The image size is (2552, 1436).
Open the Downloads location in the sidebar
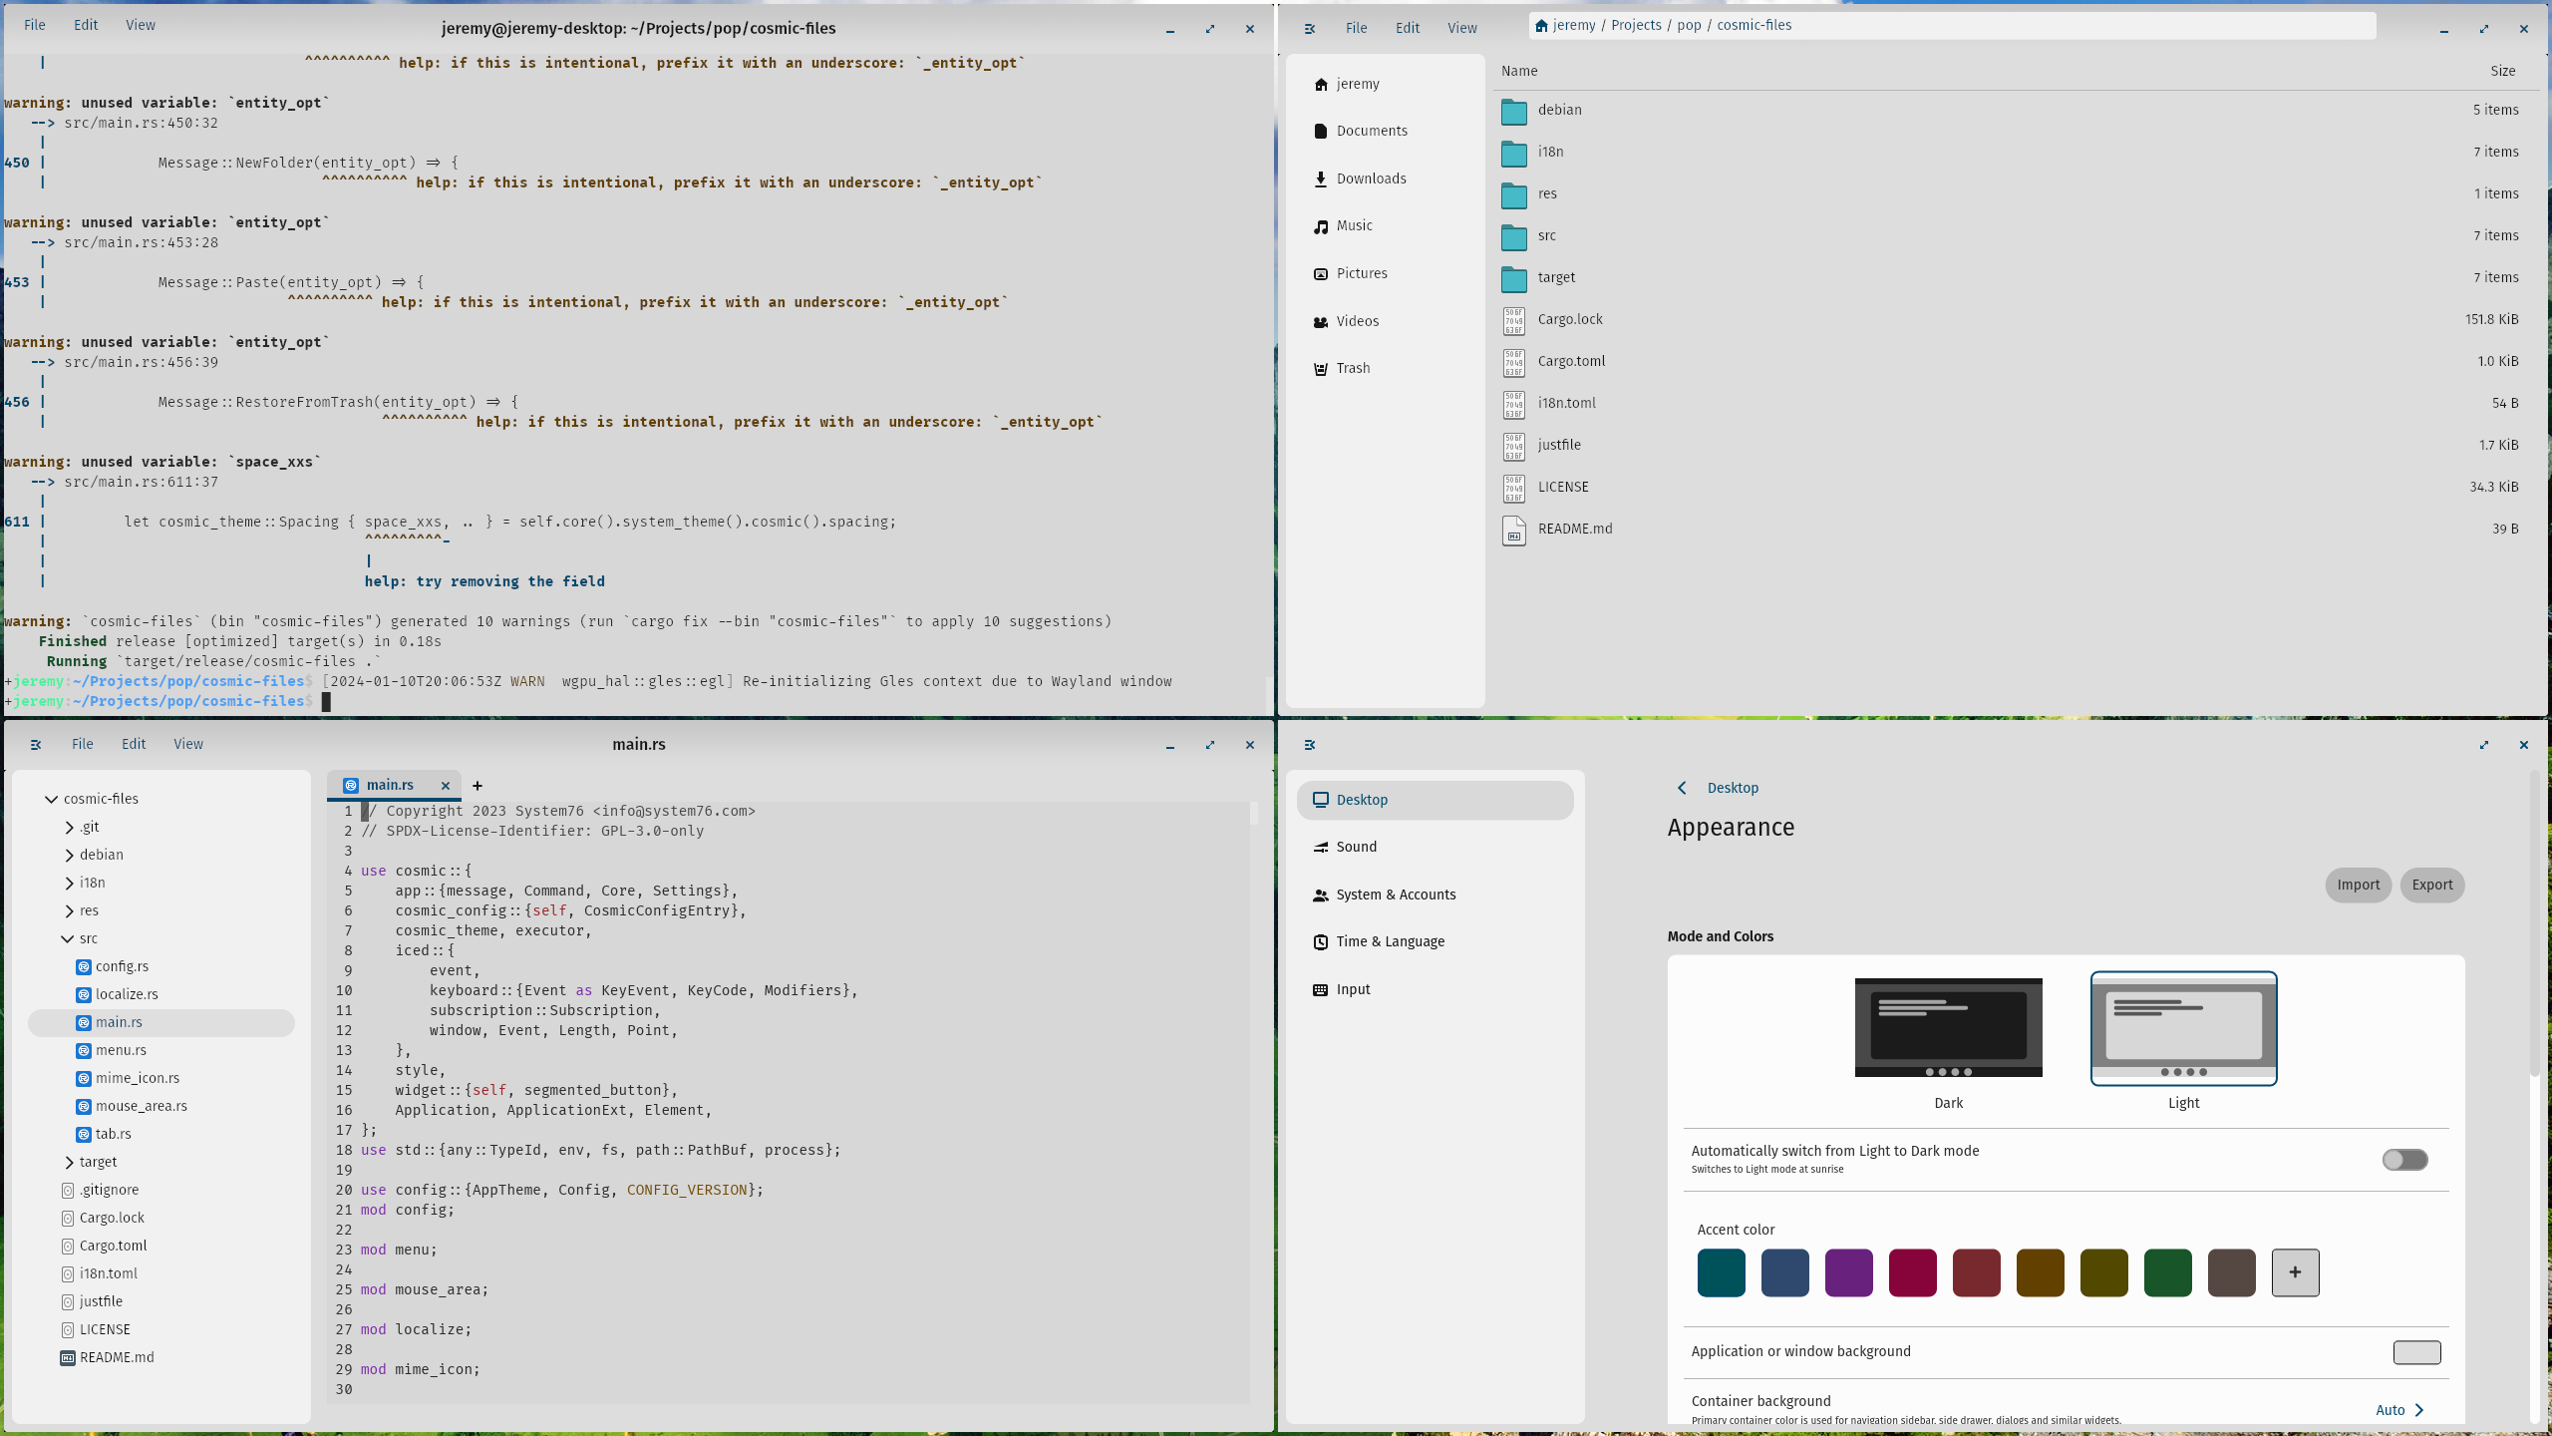[x=1371, y=179]
